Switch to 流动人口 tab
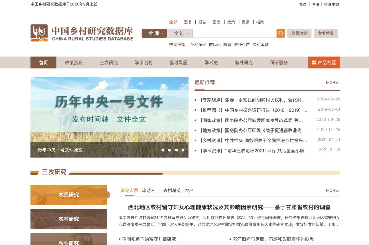The width and height of the screenshot is (369, 245). coord(151,190)
